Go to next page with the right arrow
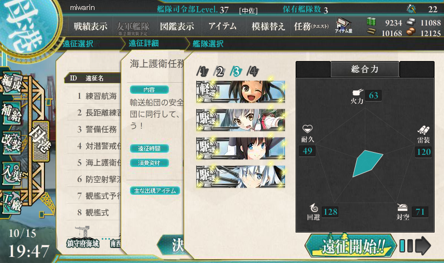444x263 pixels. tap(423, 246)
